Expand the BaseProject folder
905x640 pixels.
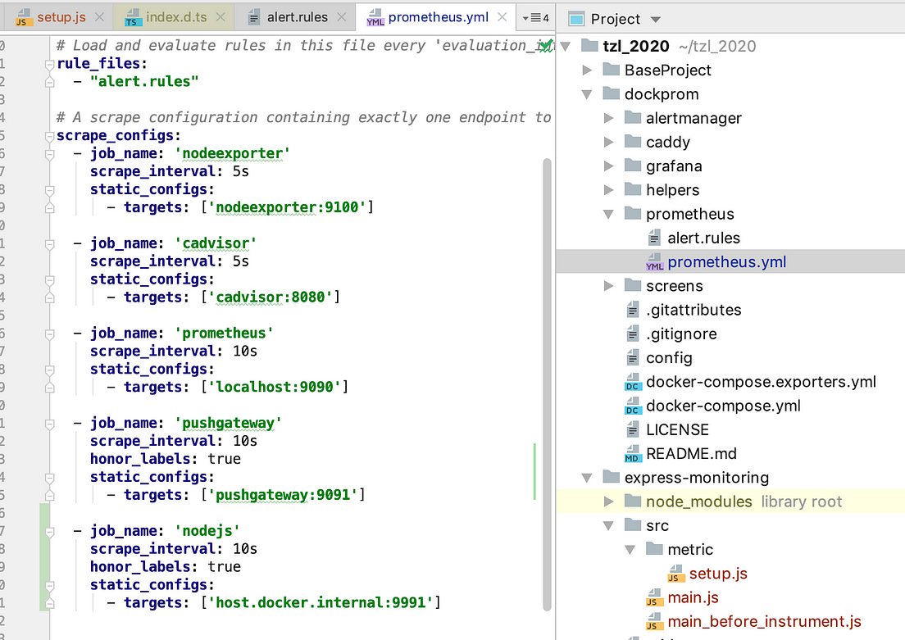point(587,70)
